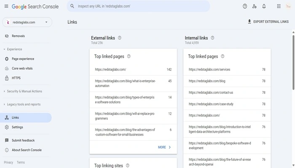The width and height of the screenshot is (295, 168).
Task: Open the users and permissions icon
Action: 254,6
